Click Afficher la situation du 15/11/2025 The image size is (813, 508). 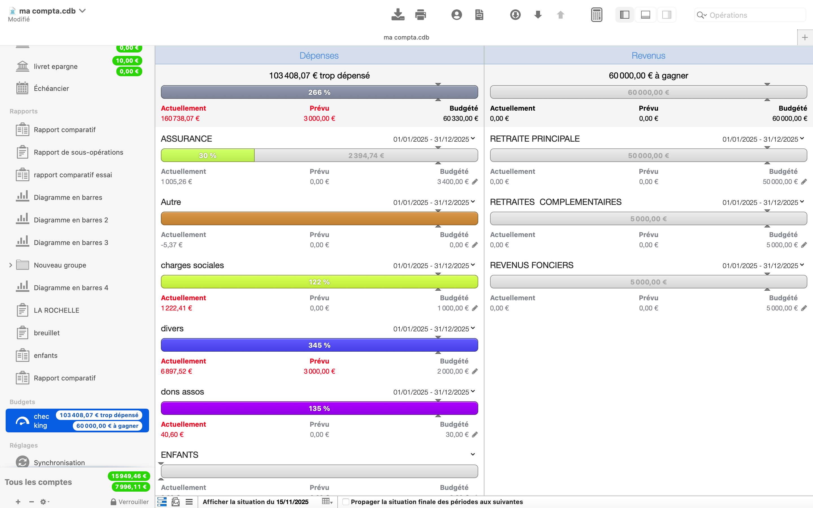tap(255, 502)
